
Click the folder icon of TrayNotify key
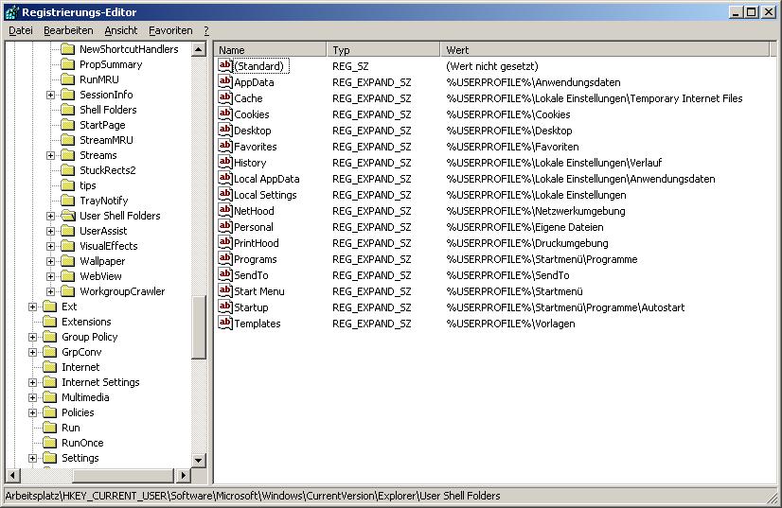tap(67, 201)
